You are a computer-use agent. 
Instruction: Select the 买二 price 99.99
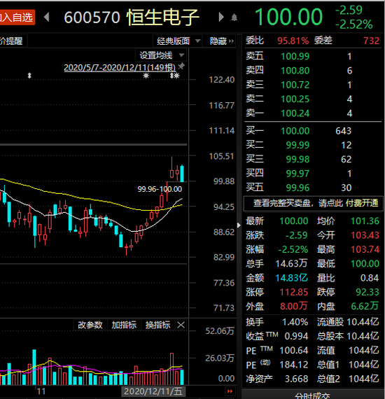pos(297,145)
